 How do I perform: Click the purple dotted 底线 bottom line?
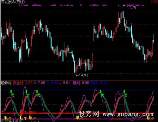[x=77, y=119]
